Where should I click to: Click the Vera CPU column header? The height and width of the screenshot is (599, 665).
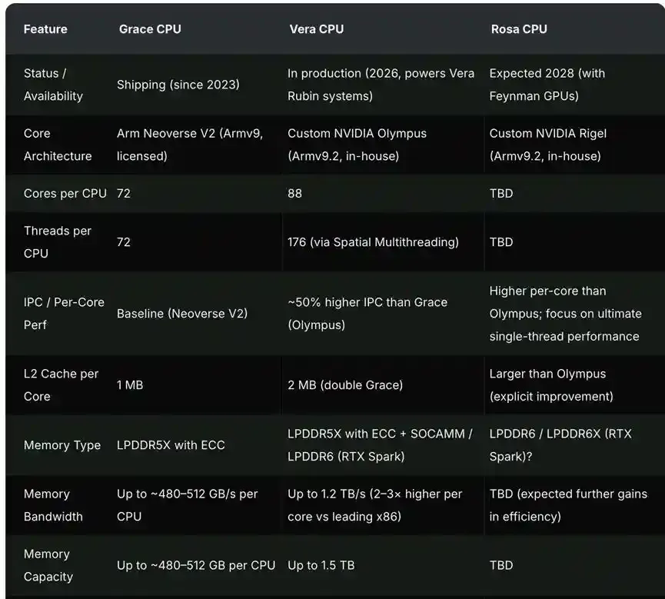tap(317, 29)
